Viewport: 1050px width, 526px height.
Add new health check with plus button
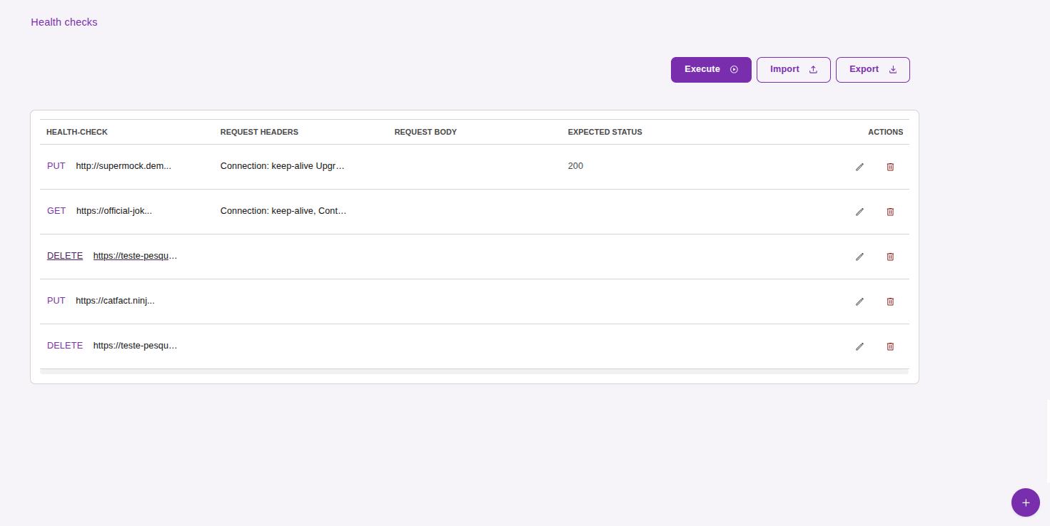1025,502
